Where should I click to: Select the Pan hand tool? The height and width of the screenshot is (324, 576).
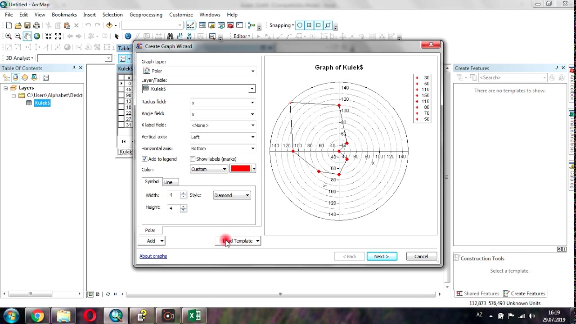pyautogui.click(x=27, y=36)
